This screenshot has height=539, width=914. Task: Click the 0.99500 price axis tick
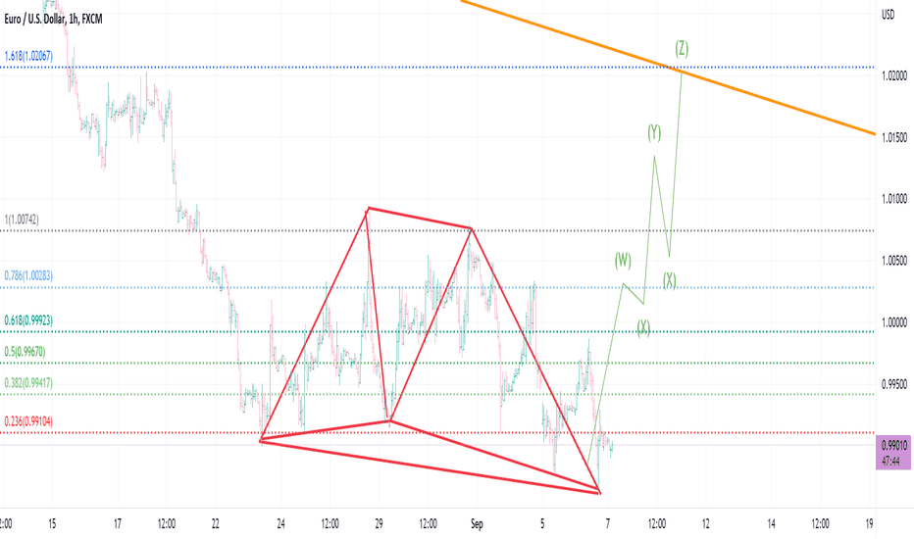894,384
